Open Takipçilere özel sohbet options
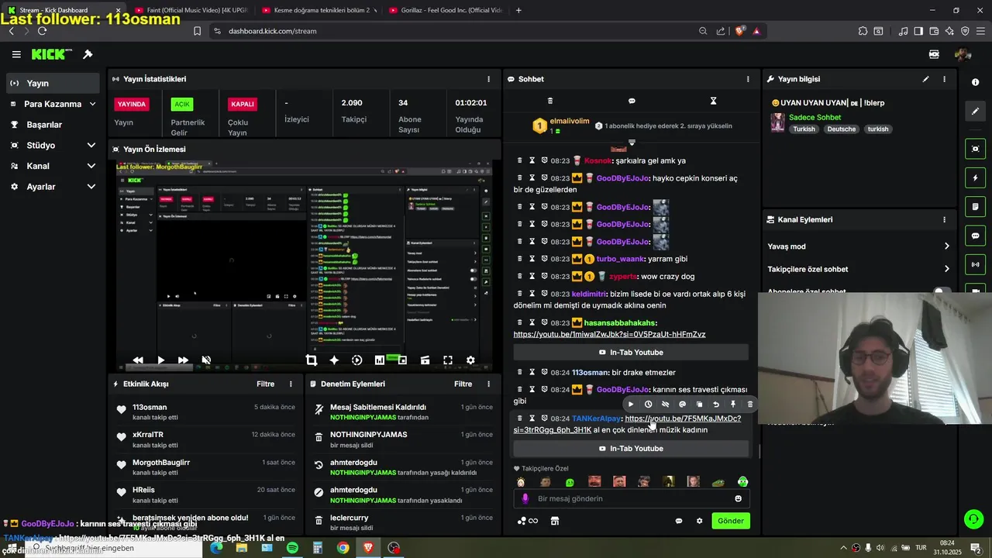Image resolution: width=992 pixels, height=558 pixels. [x=859, y=269]
